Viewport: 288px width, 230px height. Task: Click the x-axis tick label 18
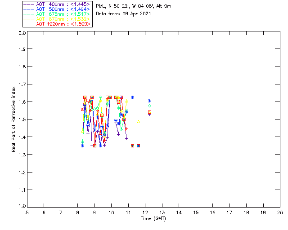point(246,212)
